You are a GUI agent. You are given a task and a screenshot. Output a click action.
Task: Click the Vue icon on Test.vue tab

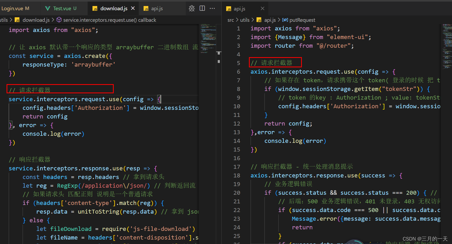pos(48,8)
